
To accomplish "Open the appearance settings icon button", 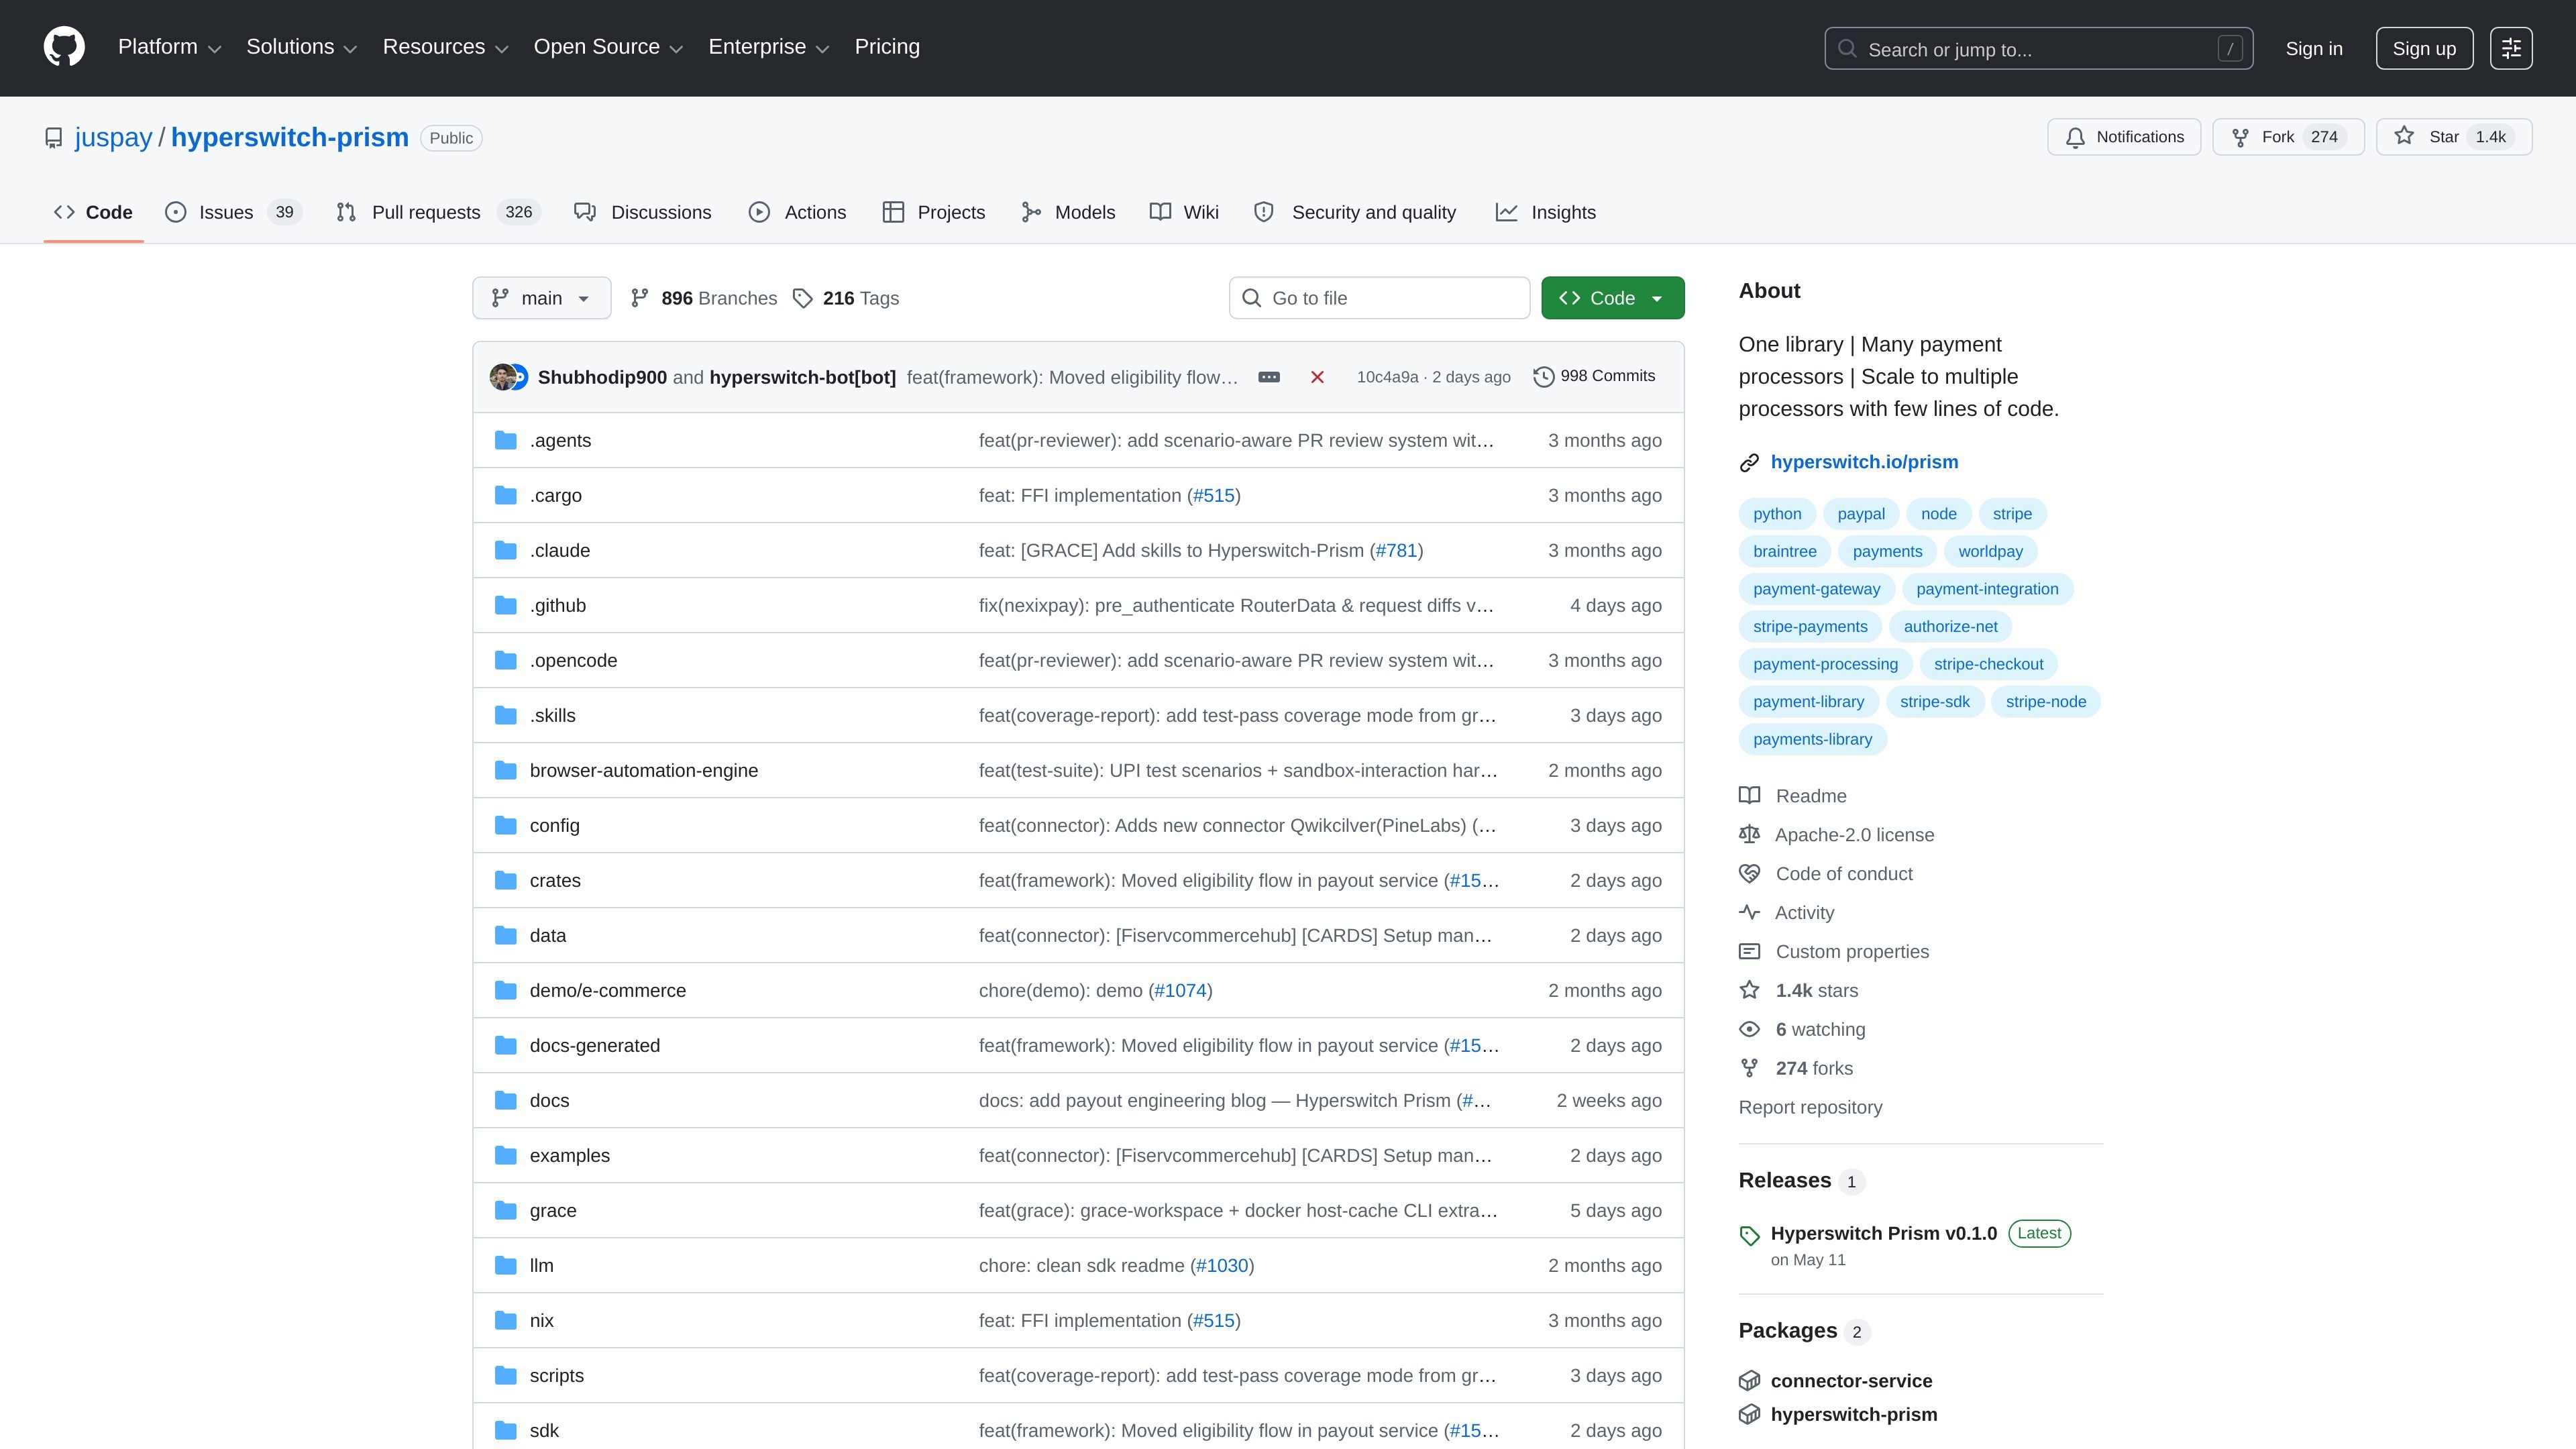I will (2511, 48).
